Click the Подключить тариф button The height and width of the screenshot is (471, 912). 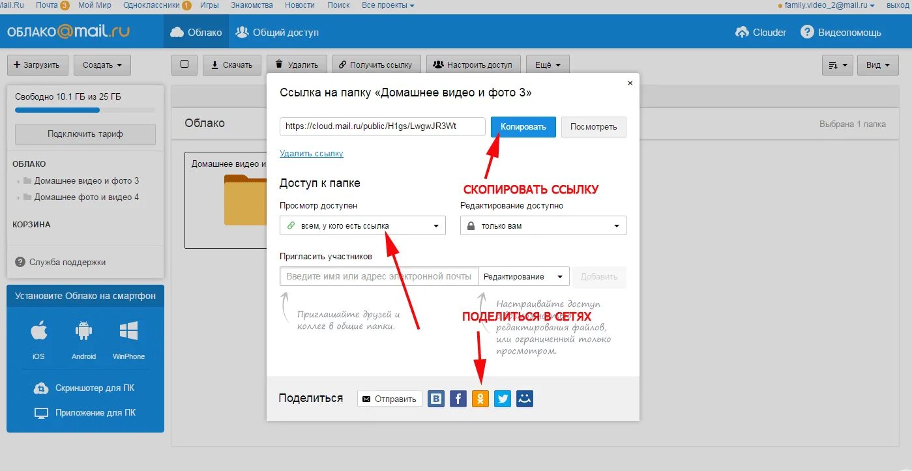tap(85, 134)
